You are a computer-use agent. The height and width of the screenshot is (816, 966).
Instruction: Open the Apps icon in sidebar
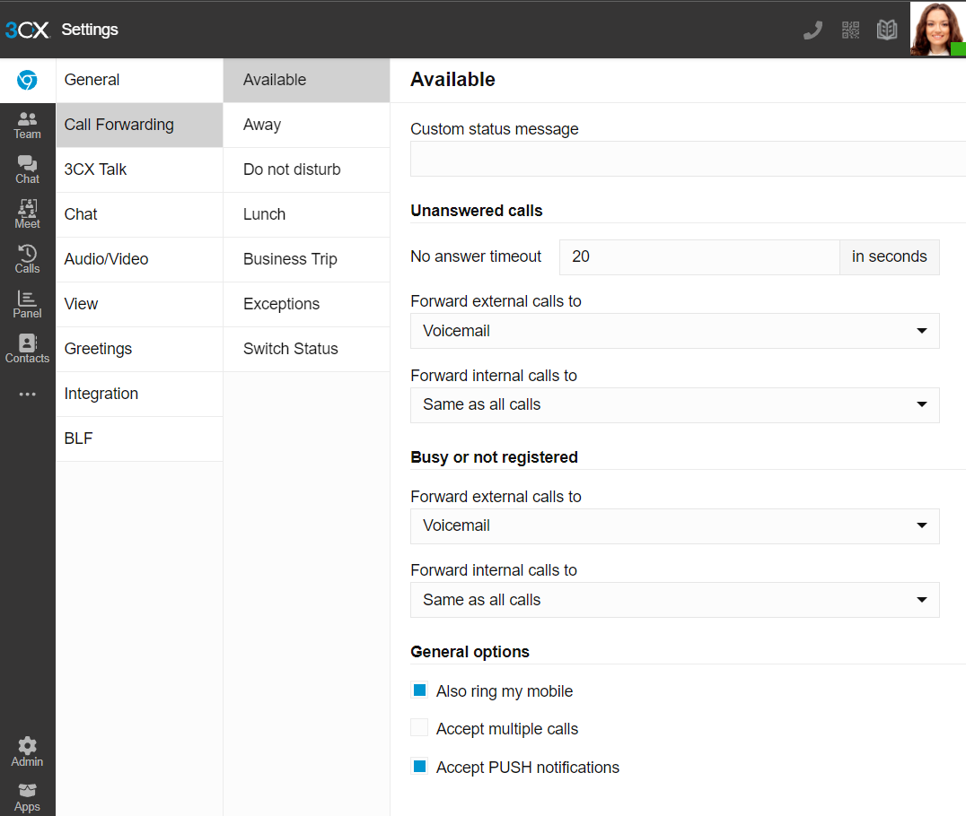(x=27, y=797)
